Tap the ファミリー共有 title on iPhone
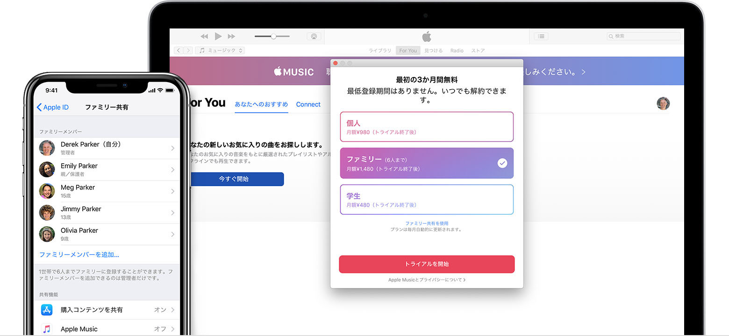Screen dimensions: 729x336 tap(107, 107)
